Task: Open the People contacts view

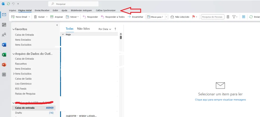Action: coord(4,35)
